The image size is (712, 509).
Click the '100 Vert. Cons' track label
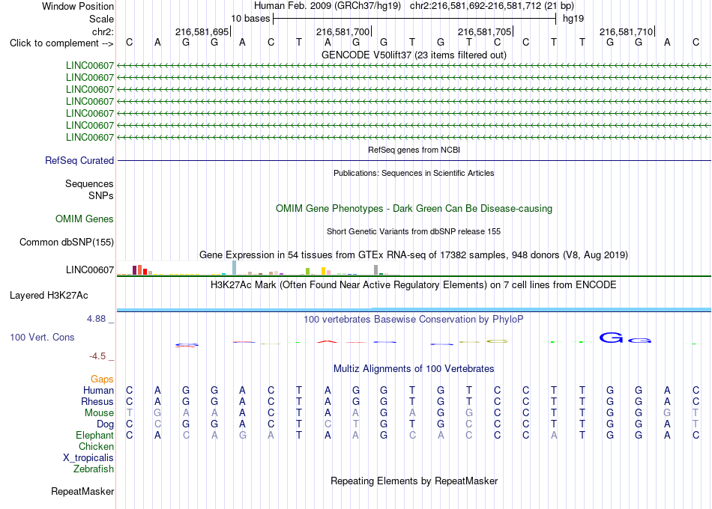42,337
